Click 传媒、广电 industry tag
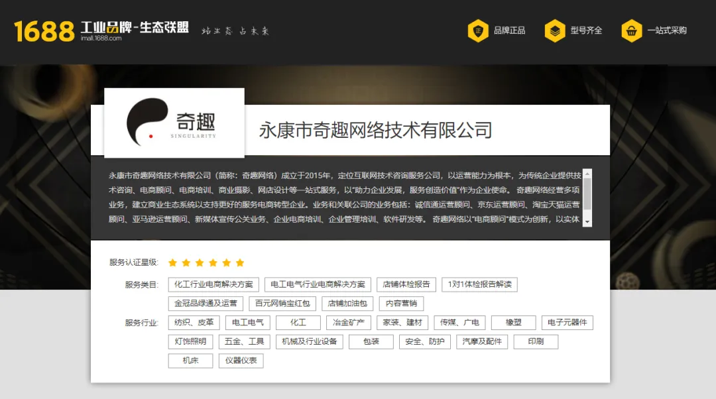716x399 pixels. coord(459,323)
